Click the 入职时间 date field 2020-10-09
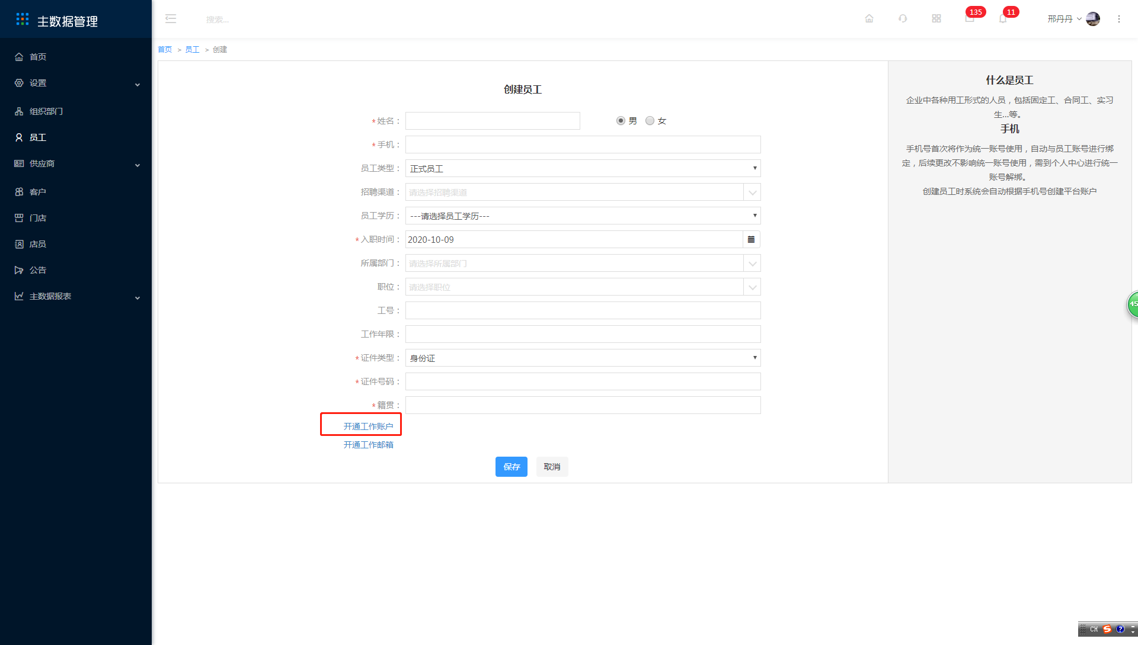This screenshot has width=1138, height=645. click(x=574, y=239)
